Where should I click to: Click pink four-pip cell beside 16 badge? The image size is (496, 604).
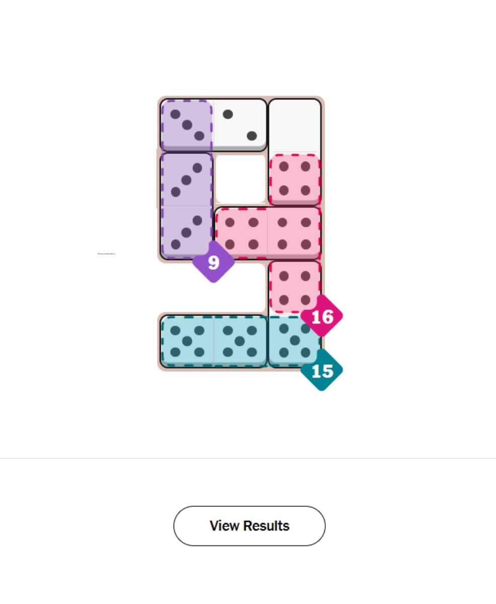(295, 287)
